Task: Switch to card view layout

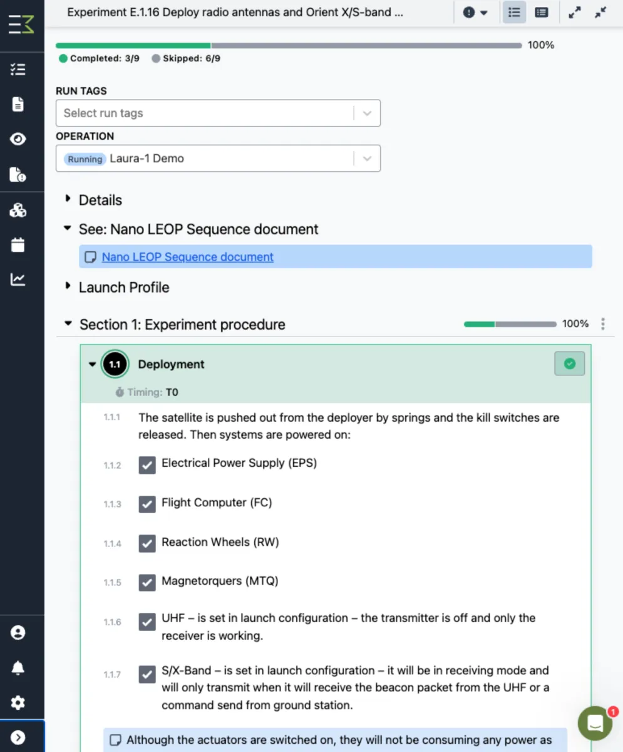Action: [x=542, y=13]
